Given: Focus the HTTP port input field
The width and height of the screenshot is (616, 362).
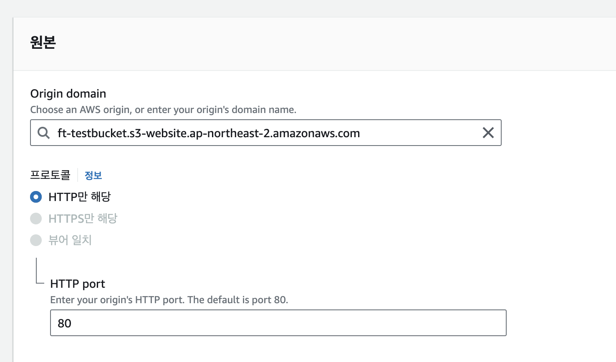Looking at the screenshot, I should pyautogui.click(x=278, y=323).
